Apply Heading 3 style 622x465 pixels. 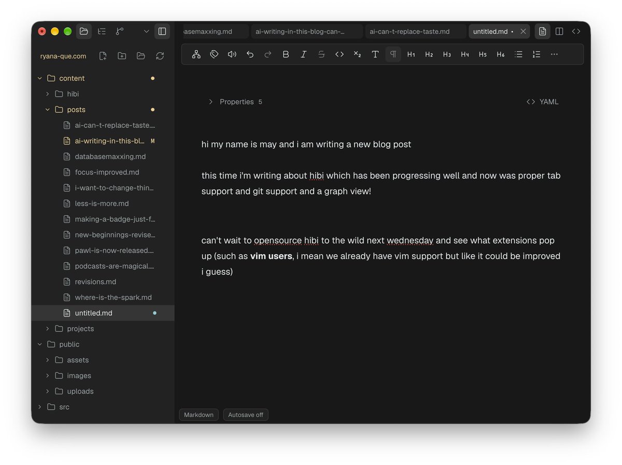pos(447,54)
